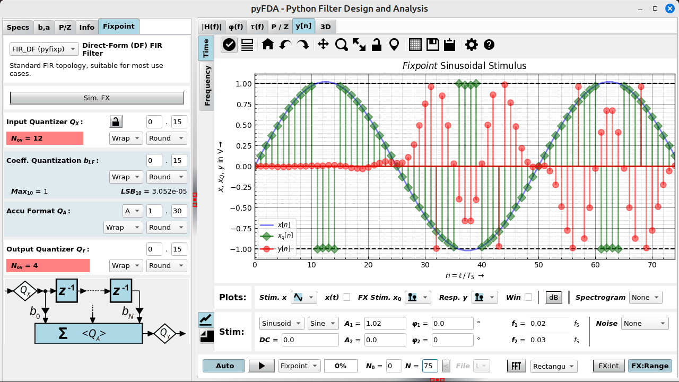Open the Rectangular window dropdown
679x382 pixels.
[x=554, y=366]
